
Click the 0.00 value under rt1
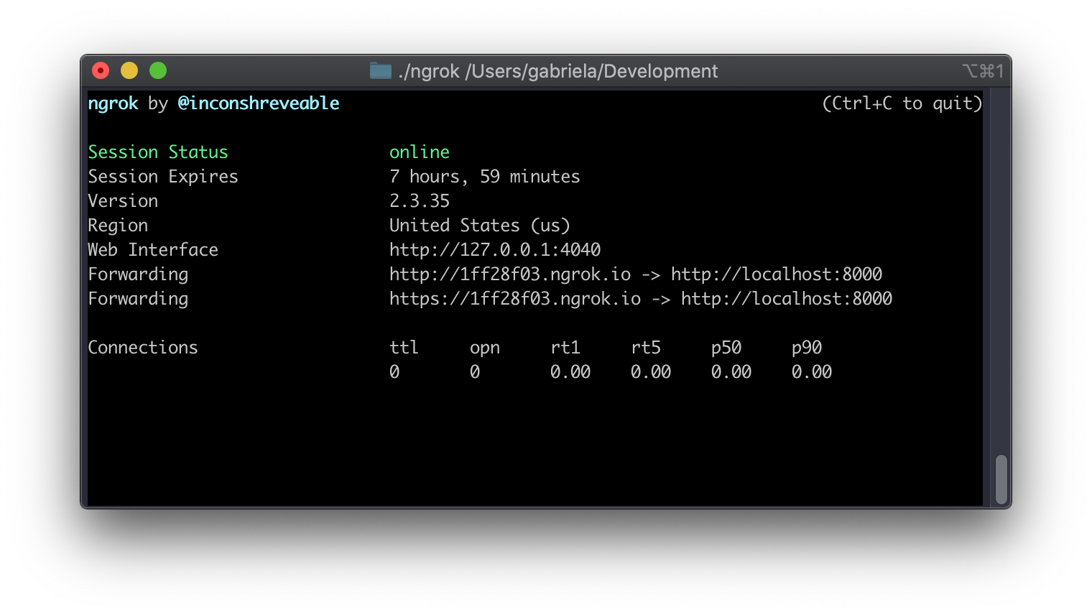pos(570,372)
